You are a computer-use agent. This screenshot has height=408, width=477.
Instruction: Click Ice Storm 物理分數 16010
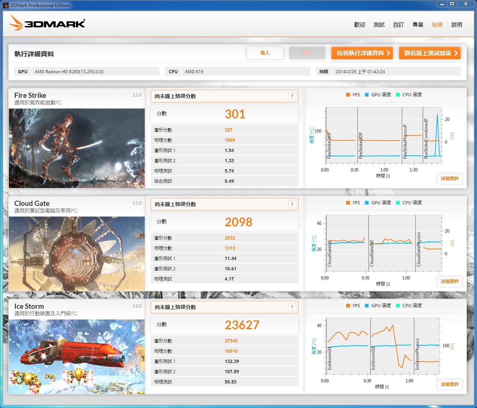click(x=224, y=351)
